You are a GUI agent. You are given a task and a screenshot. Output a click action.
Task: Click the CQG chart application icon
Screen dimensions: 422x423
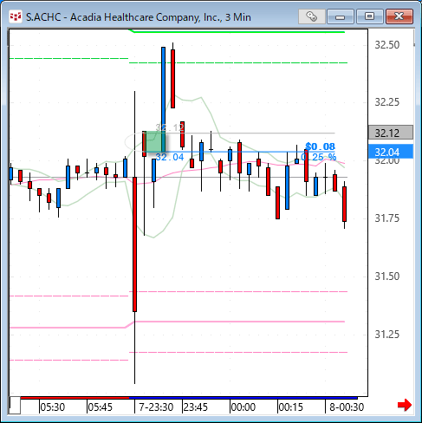pyautogui.click(x=16, y=16)
